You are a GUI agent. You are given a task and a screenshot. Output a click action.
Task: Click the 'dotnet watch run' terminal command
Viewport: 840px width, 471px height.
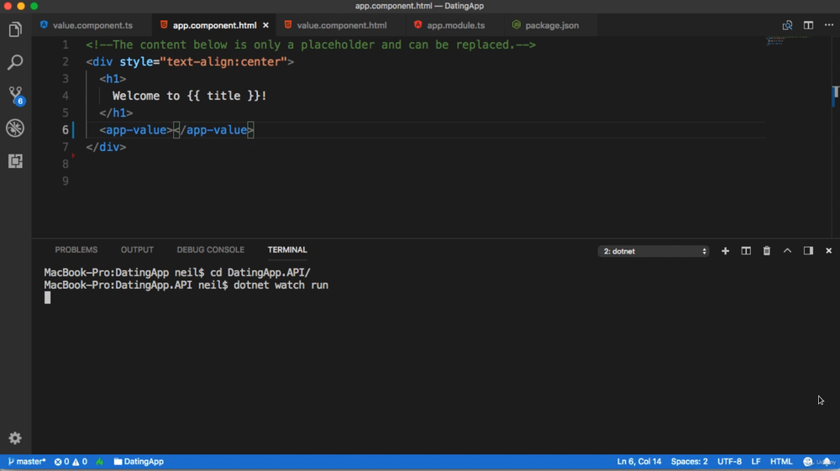coord(281,285)
